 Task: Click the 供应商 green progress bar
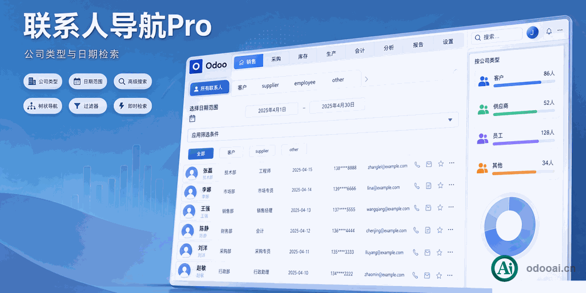click(523, 113)
